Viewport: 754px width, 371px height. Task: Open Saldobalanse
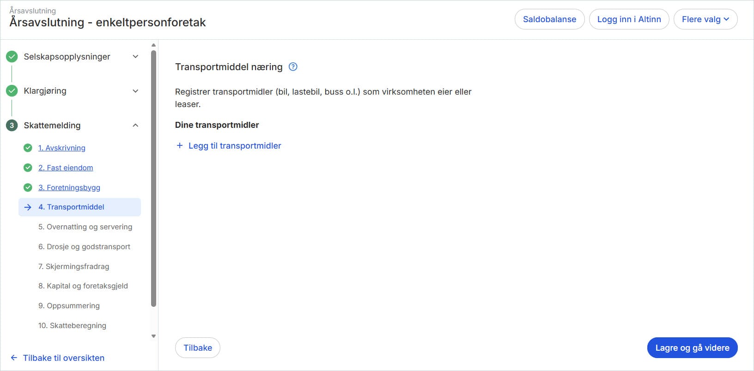[549, 19]
